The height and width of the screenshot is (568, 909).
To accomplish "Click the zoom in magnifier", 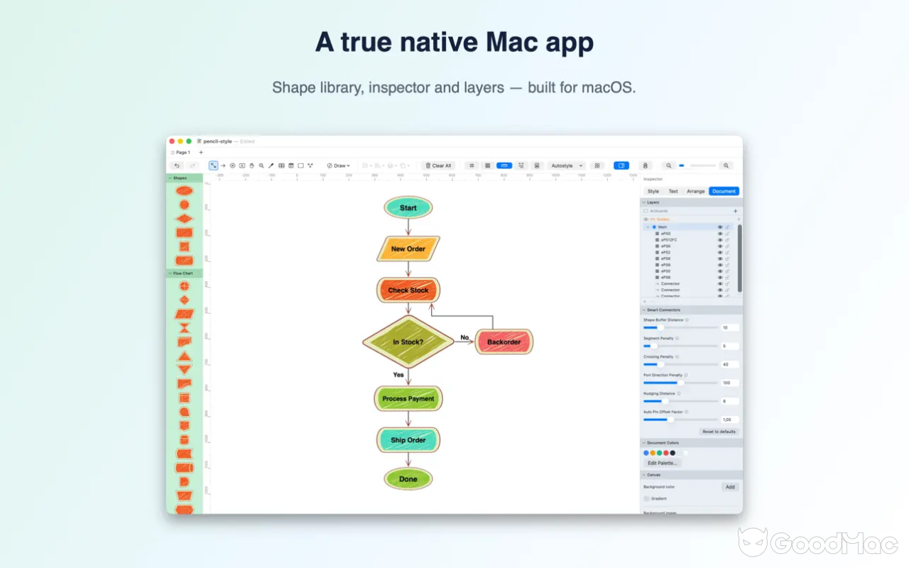I will 726,165.
